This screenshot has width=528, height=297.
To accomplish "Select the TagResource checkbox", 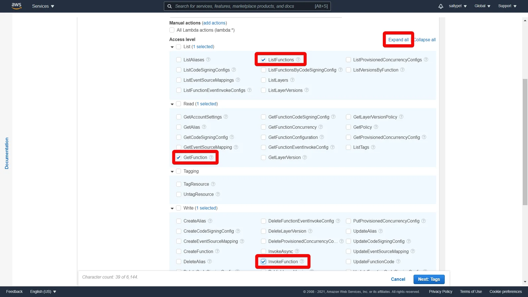I will point(179,184).
